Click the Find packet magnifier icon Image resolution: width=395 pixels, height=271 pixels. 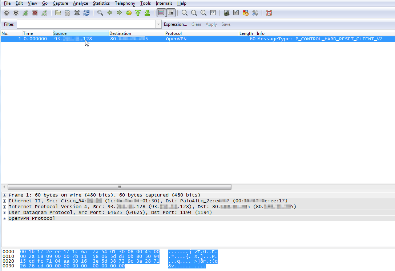(x=100, y=13)
